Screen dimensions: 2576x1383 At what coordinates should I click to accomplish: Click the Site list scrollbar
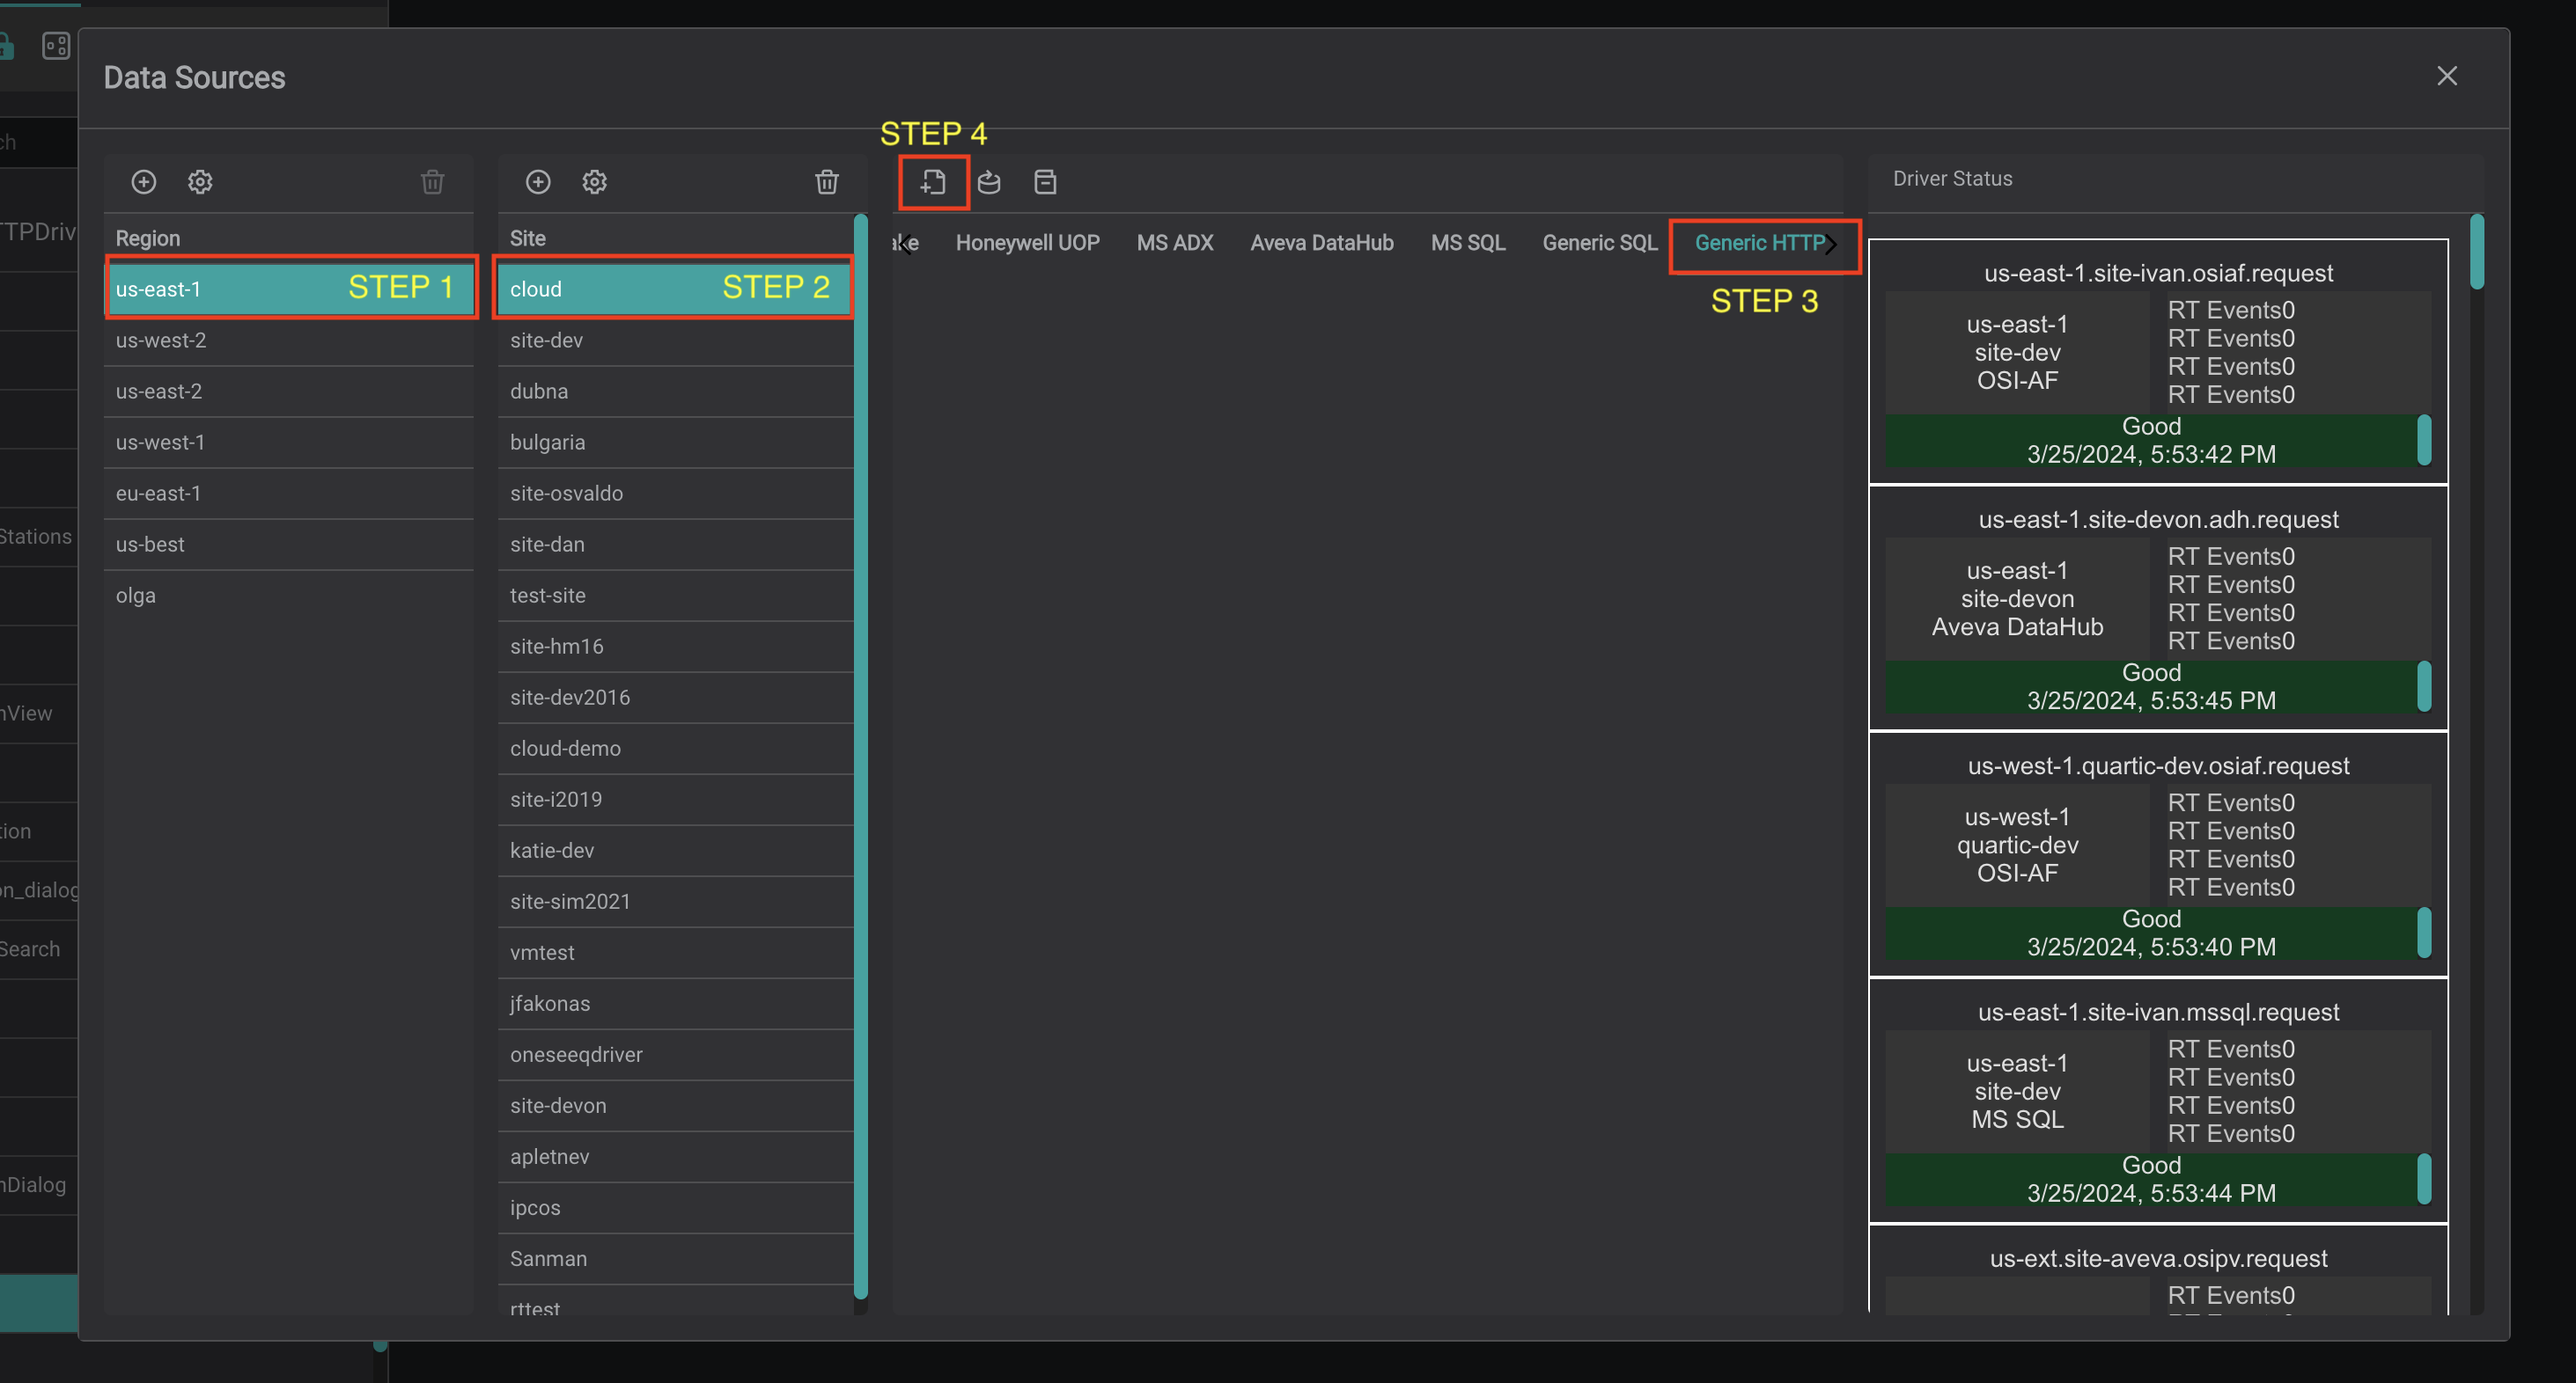[x=860, y=757]
